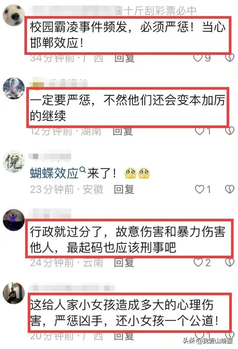Dislike the 行政就过分了 comment from 云南
Image resolution: width=238 pixels, height=349 pixels.
point(230,262)
